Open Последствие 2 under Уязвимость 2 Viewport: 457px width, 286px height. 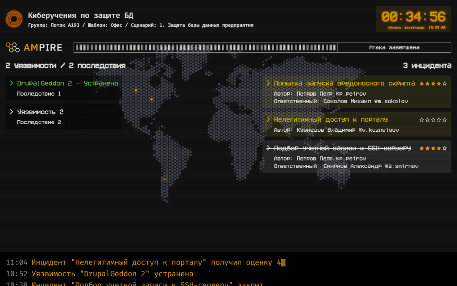tap(39, 122)
